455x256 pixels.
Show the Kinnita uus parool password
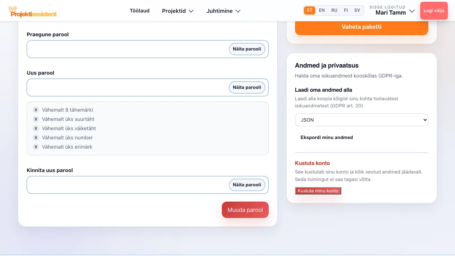click(x=247, y=185)
